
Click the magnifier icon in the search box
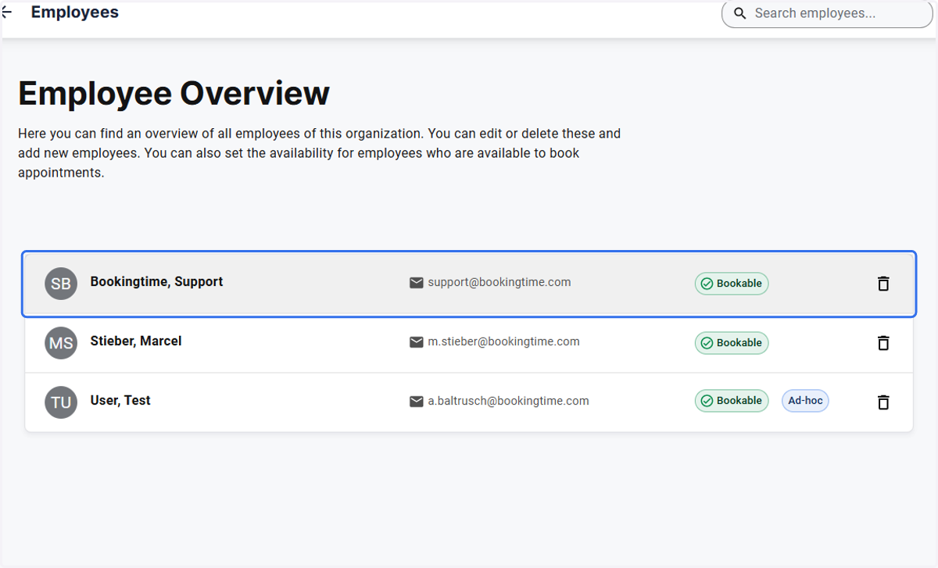point(739,13)
